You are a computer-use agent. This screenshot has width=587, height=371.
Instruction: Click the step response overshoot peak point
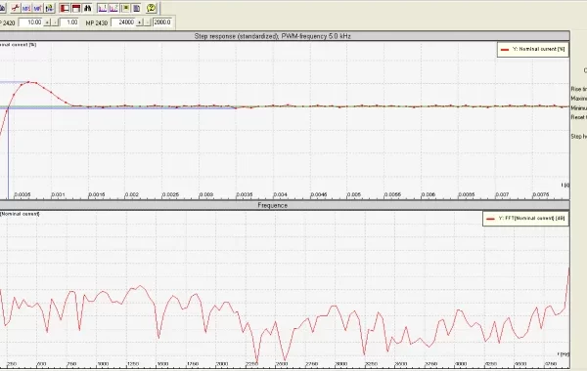[29, 82]
